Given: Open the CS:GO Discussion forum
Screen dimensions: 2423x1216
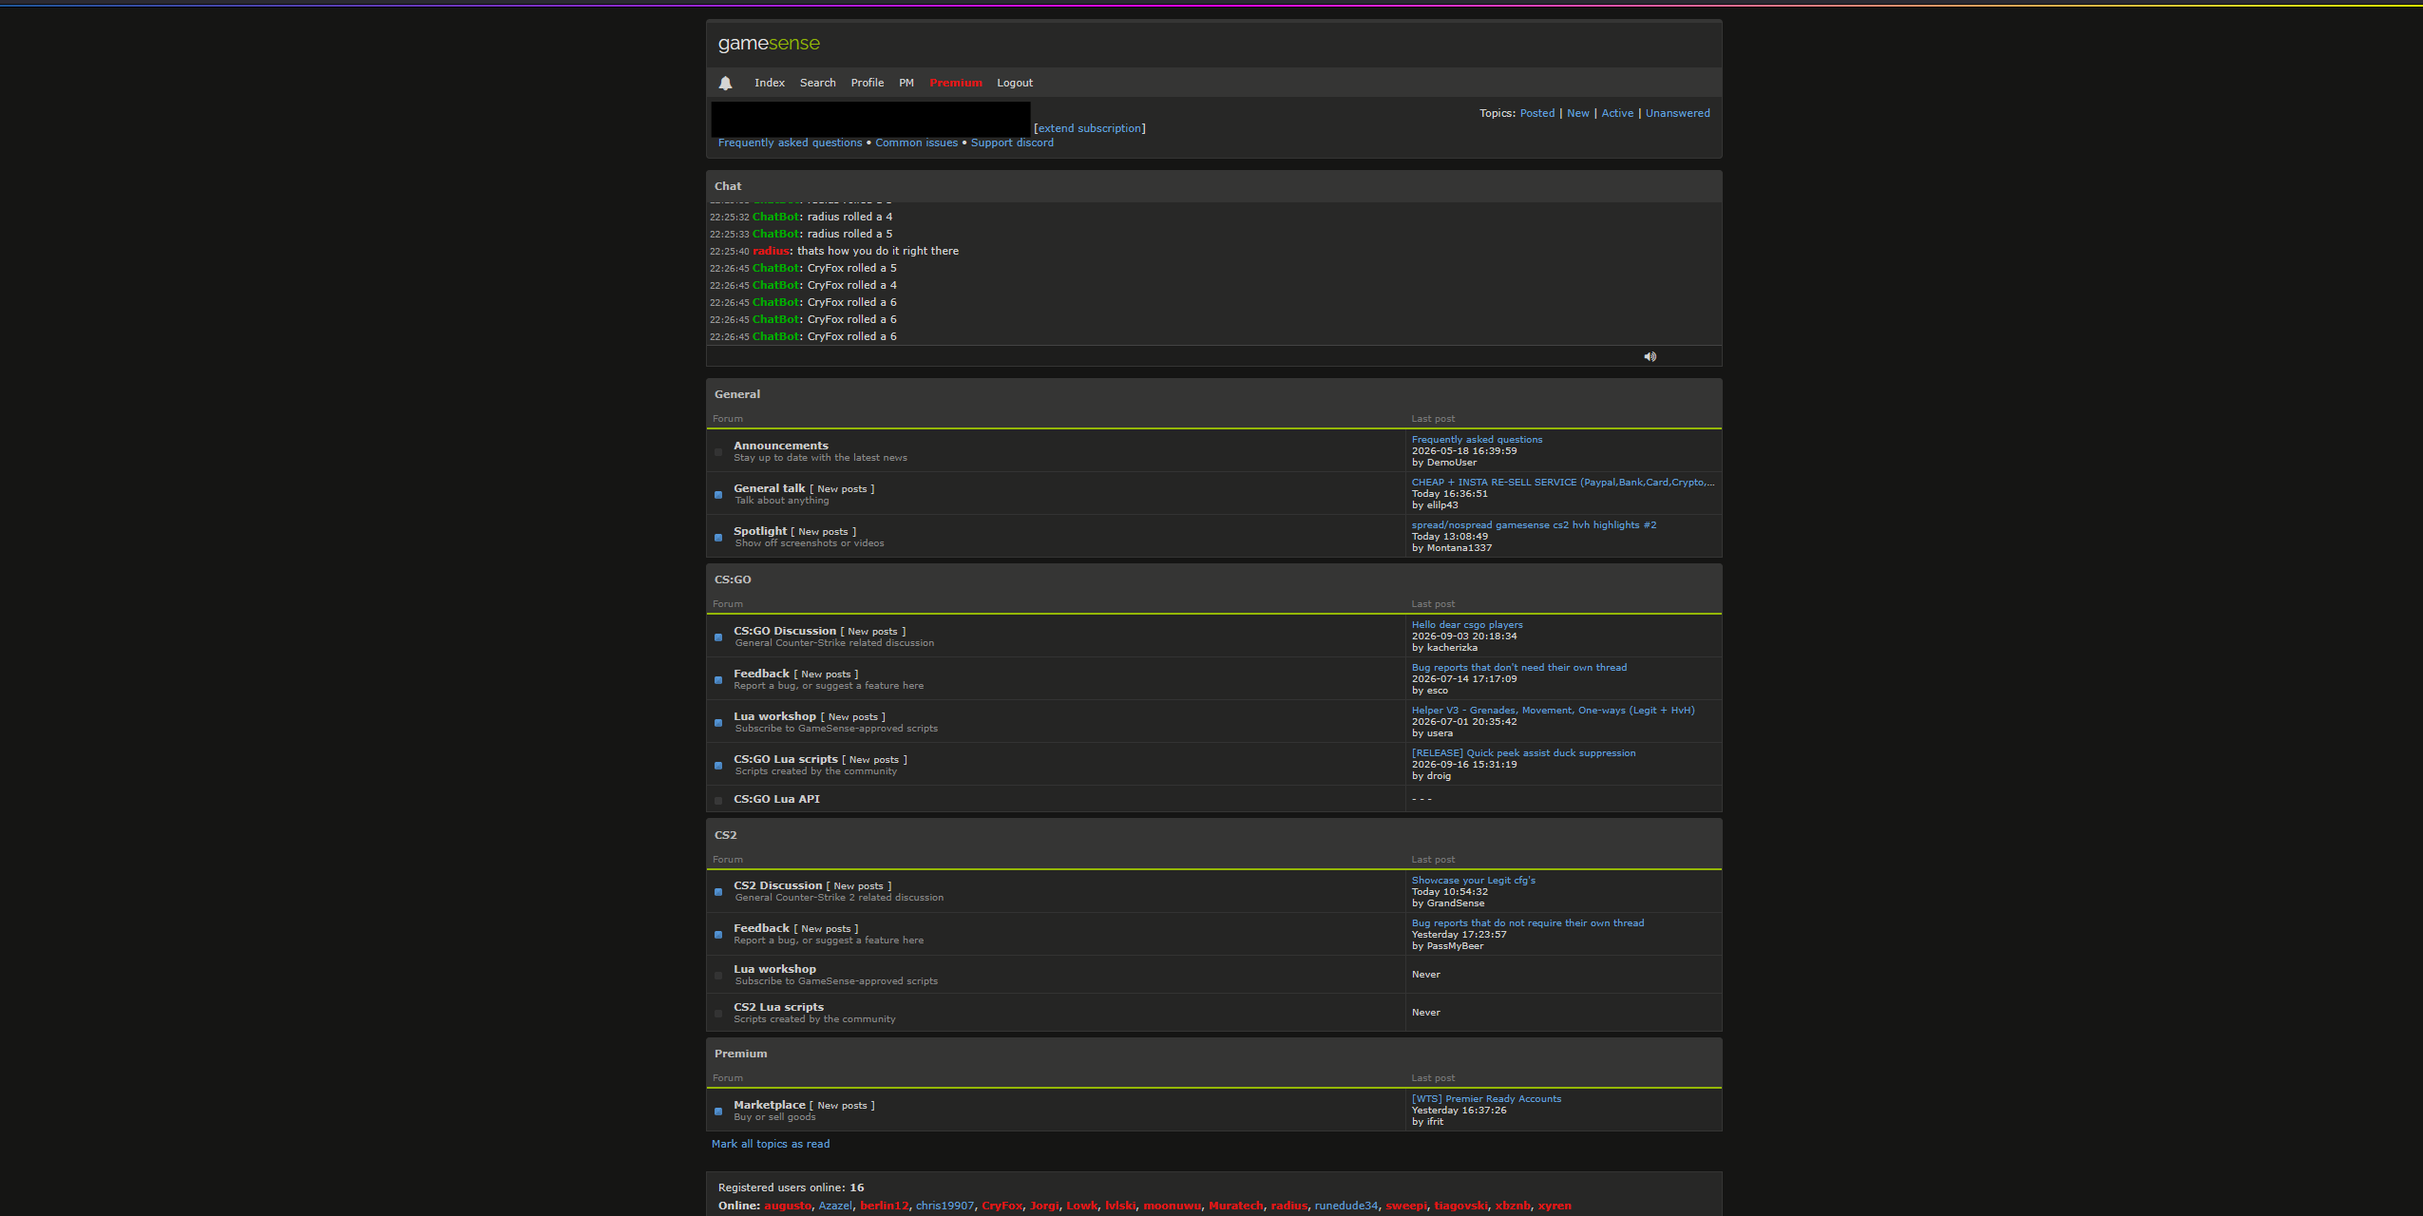Looking at the screenshot, I should pos(785,631).
